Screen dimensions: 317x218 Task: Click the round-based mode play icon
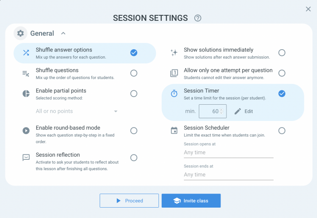[x=26, y=130]
